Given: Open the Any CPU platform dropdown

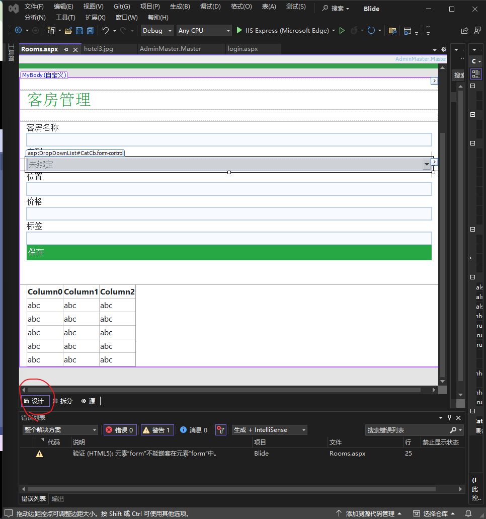Looking at the screenshot, I should pos(204,30).
